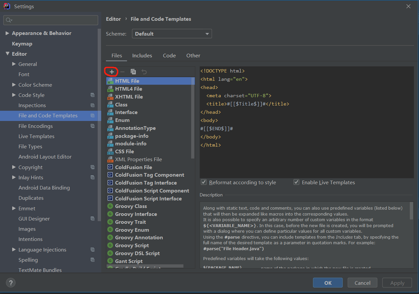The width and height of the screenshot is (419, 294).
Task: Select package-info template icon
Action: click(x=110, y=136)
